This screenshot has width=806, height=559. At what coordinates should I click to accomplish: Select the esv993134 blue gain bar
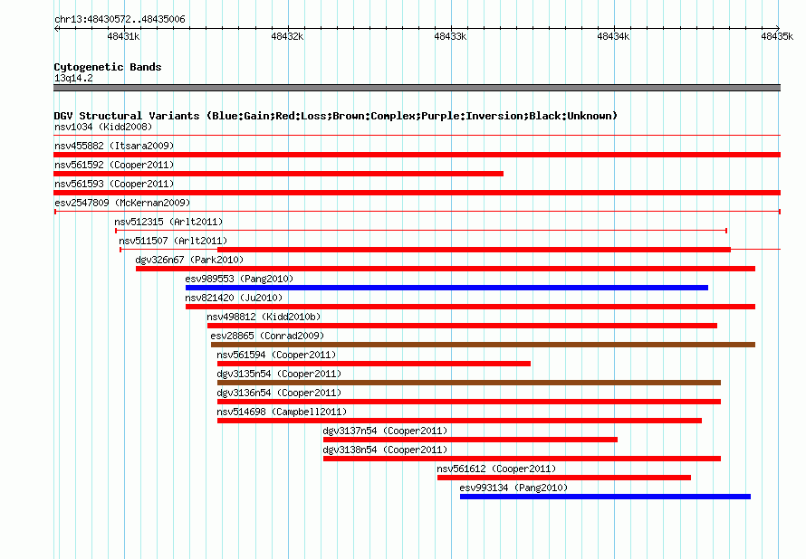606,497
